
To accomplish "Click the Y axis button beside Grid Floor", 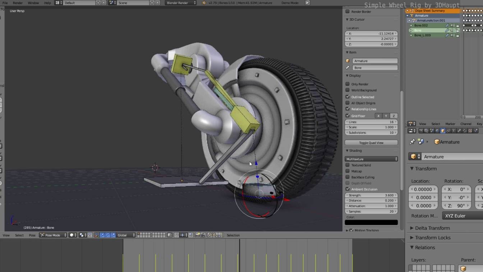I will tap(386, 115).
